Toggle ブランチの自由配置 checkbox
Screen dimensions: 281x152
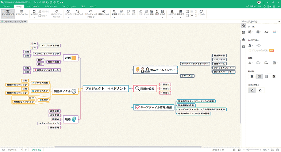coord(249,50)
